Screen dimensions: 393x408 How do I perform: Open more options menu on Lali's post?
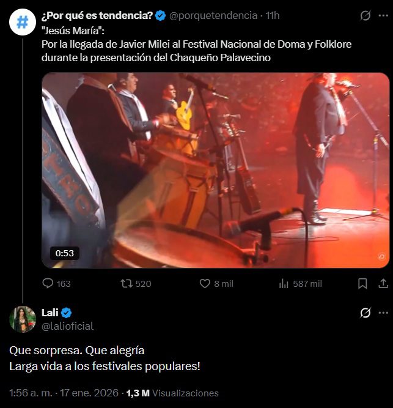(x=383, y=313)
